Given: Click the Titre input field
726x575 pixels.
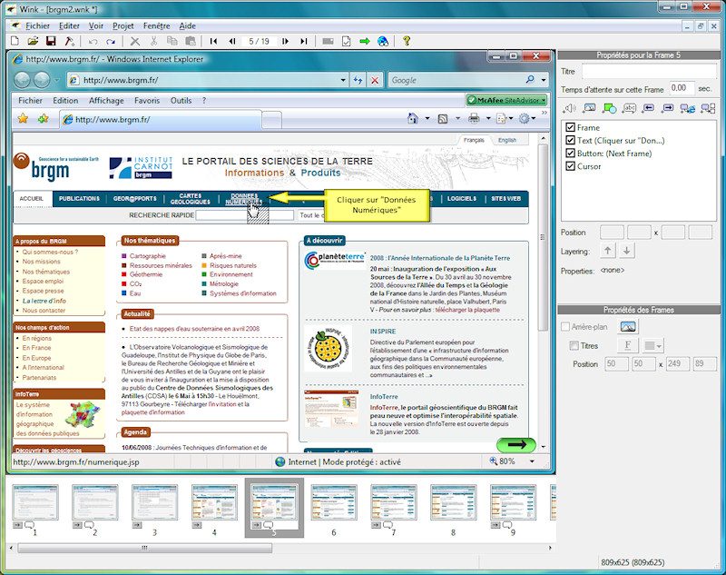Looking at the screenshot, I should (x=650, y=72).
